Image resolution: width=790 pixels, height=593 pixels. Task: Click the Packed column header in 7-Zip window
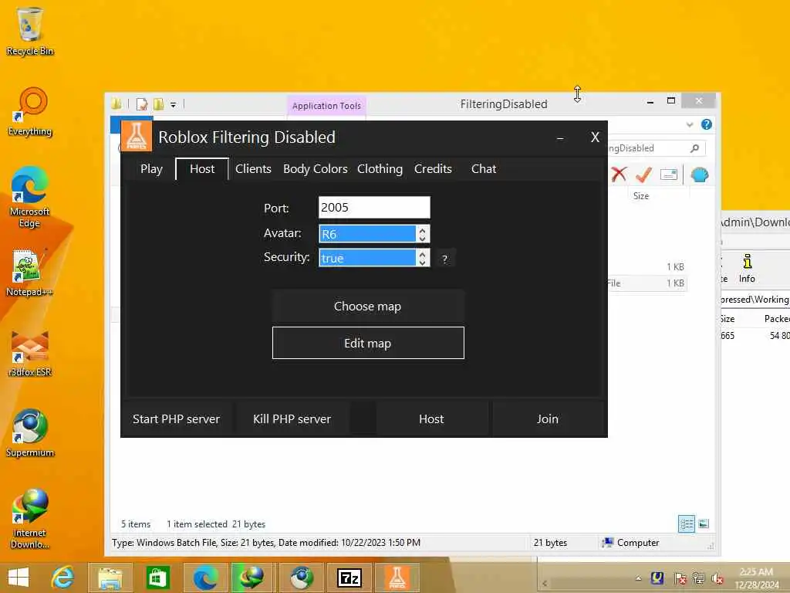(x=776, y=319)
